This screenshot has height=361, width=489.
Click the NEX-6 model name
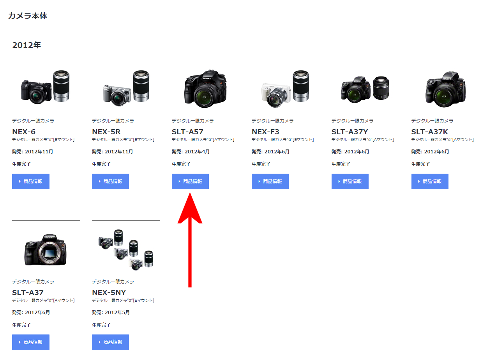[x=24, y=132]
